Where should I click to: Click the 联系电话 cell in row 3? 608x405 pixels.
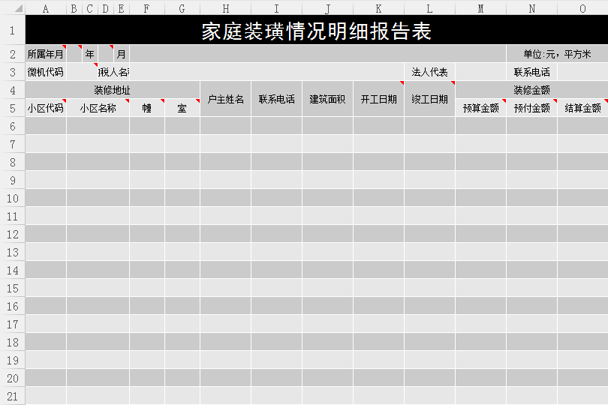[531, 72]
